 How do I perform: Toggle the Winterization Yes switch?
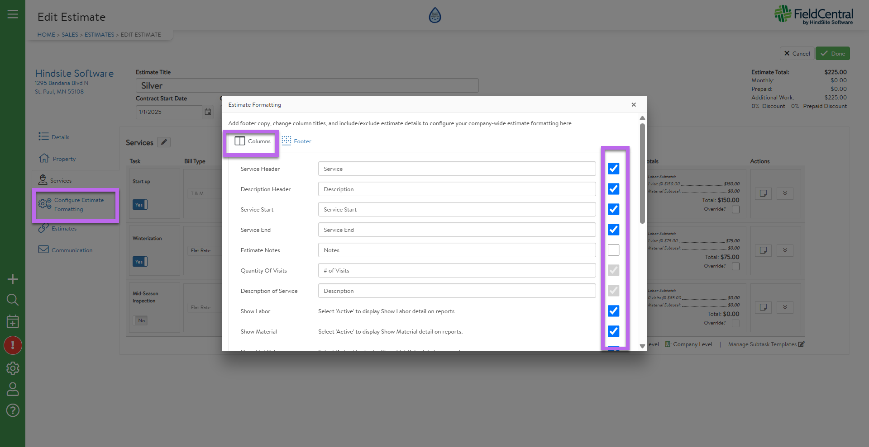(140, 262)
